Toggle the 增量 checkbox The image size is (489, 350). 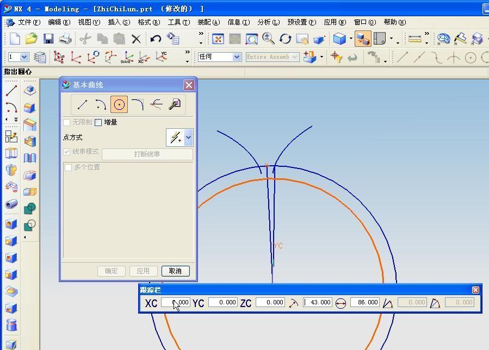pos(98,122)
